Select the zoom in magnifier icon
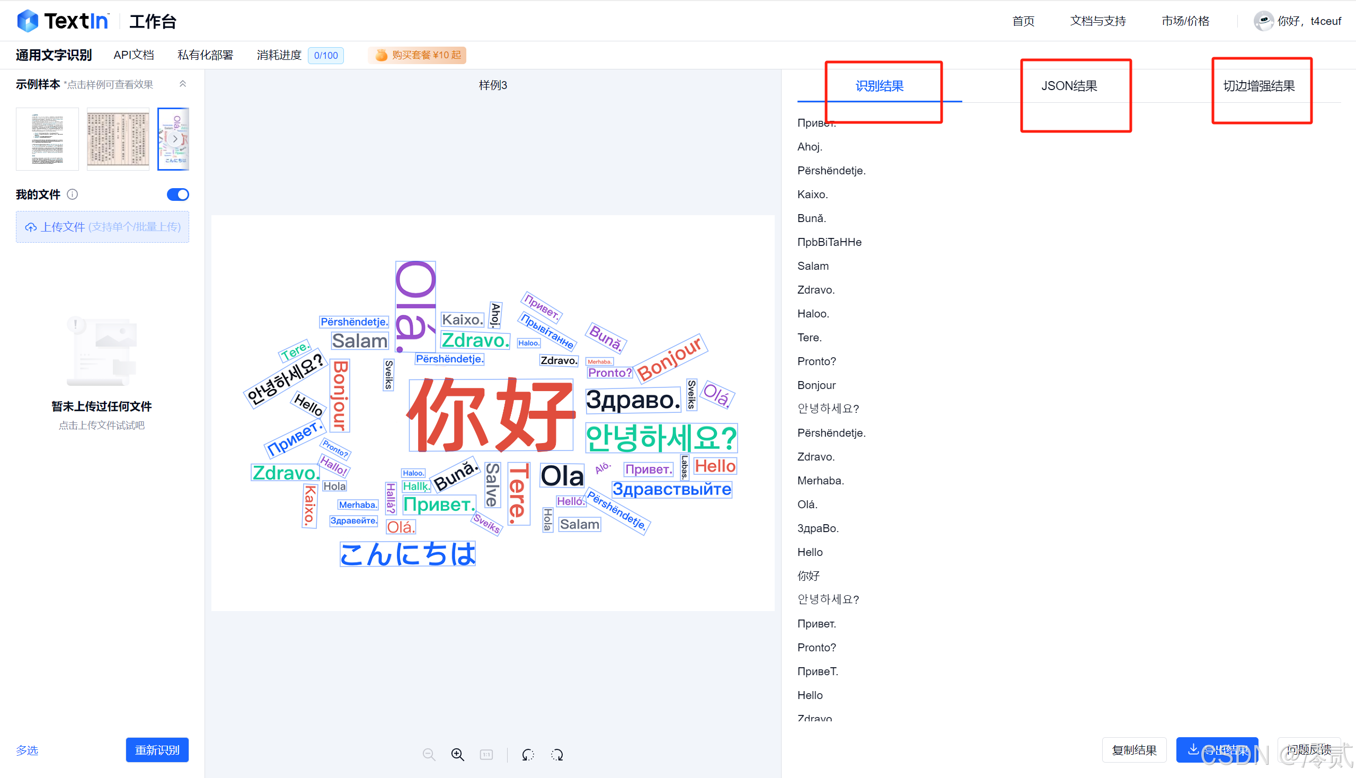Screen dimensions: 1356x778 [x=457, y=755]
